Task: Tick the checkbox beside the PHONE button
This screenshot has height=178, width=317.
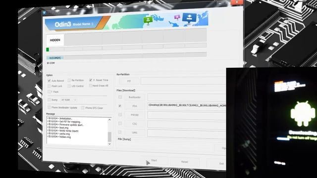Action: click(x=120, y=115)
